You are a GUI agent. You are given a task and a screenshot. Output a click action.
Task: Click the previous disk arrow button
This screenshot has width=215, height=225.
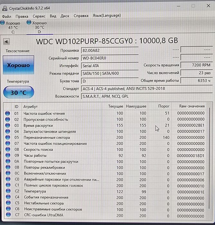6,42
